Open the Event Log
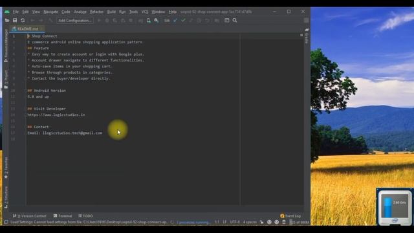 point(290,216)
